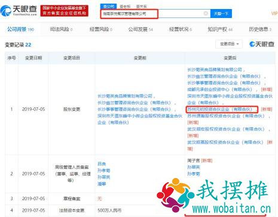Open the 武汉顺宏股权投资合伙企业 link

[226, 129]
